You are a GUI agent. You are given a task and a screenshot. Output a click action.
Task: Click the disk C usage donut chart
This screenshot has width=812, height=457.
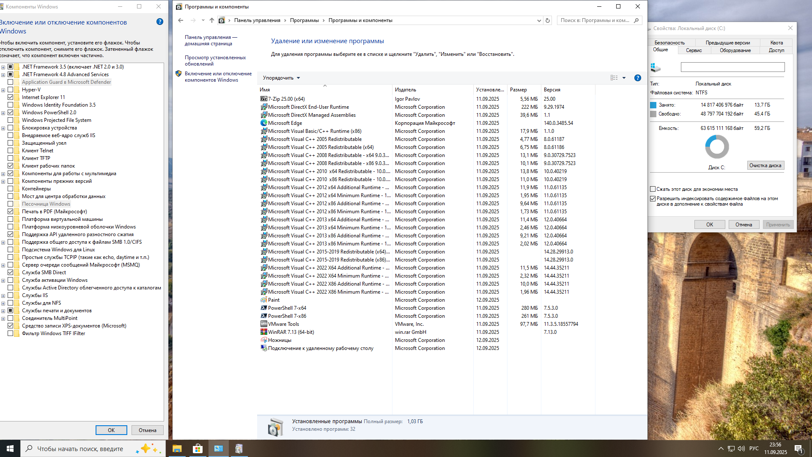[717, 147]
